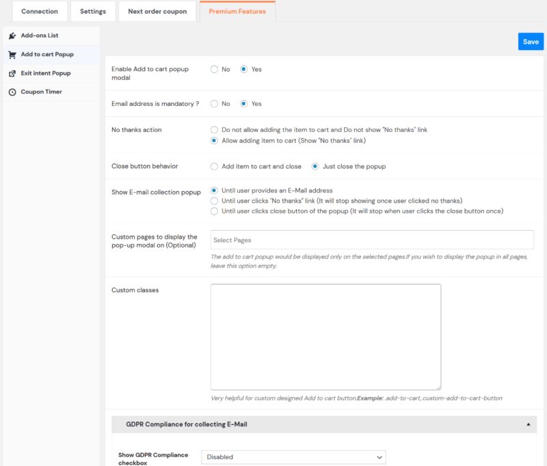The height and width of the screenshot is (466, 547).
Task: Click the 'No thanks action' label
Action: coord(136,130)
